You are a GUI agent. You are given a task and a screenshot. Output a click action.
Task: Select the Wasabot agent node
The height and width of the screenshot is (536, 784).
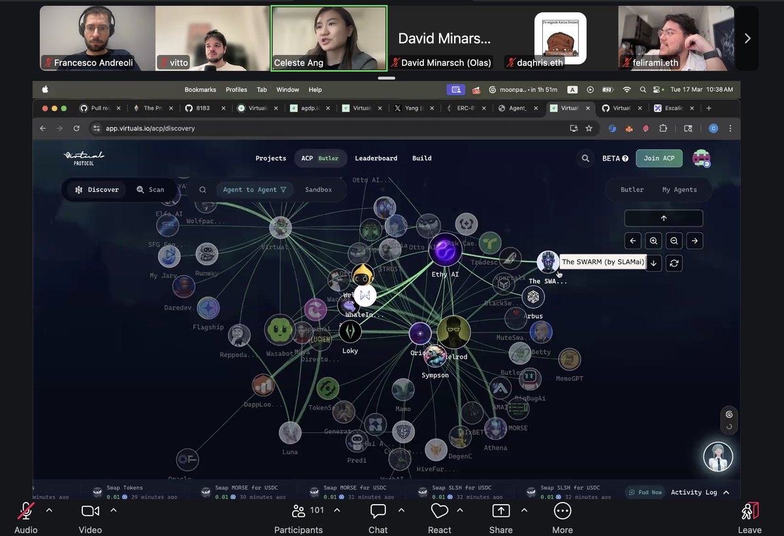[280, 329]
